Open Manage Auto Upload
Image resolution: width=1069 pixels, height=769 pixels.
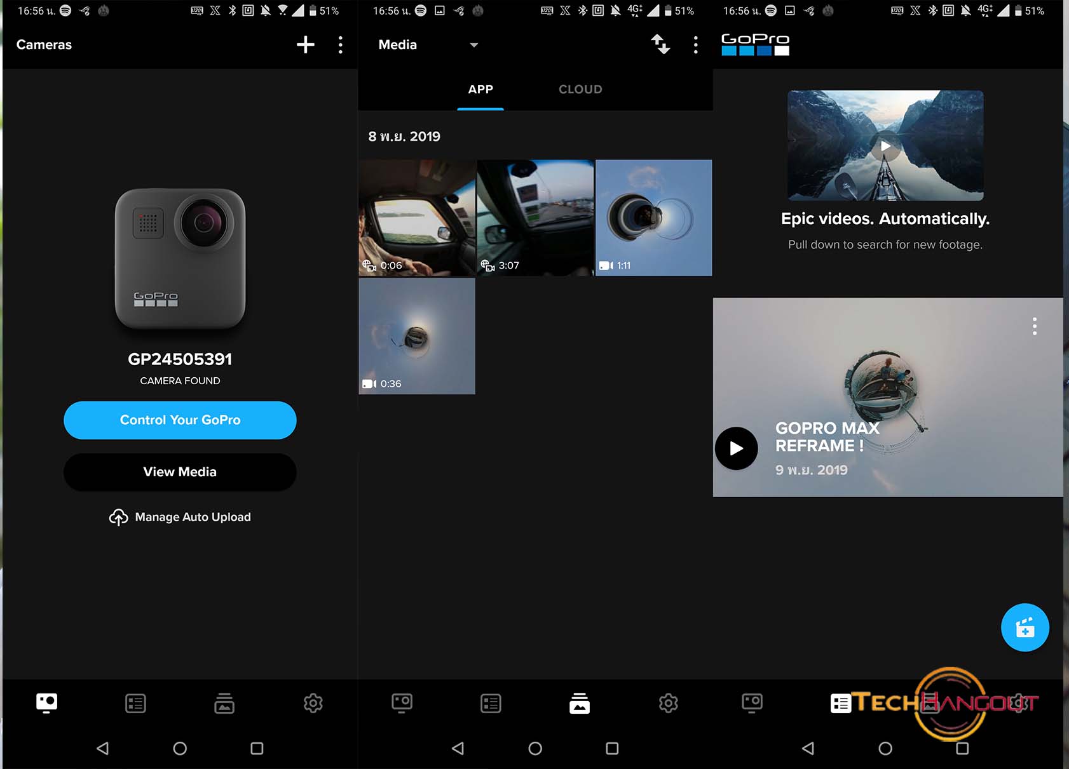coord(180,517)
